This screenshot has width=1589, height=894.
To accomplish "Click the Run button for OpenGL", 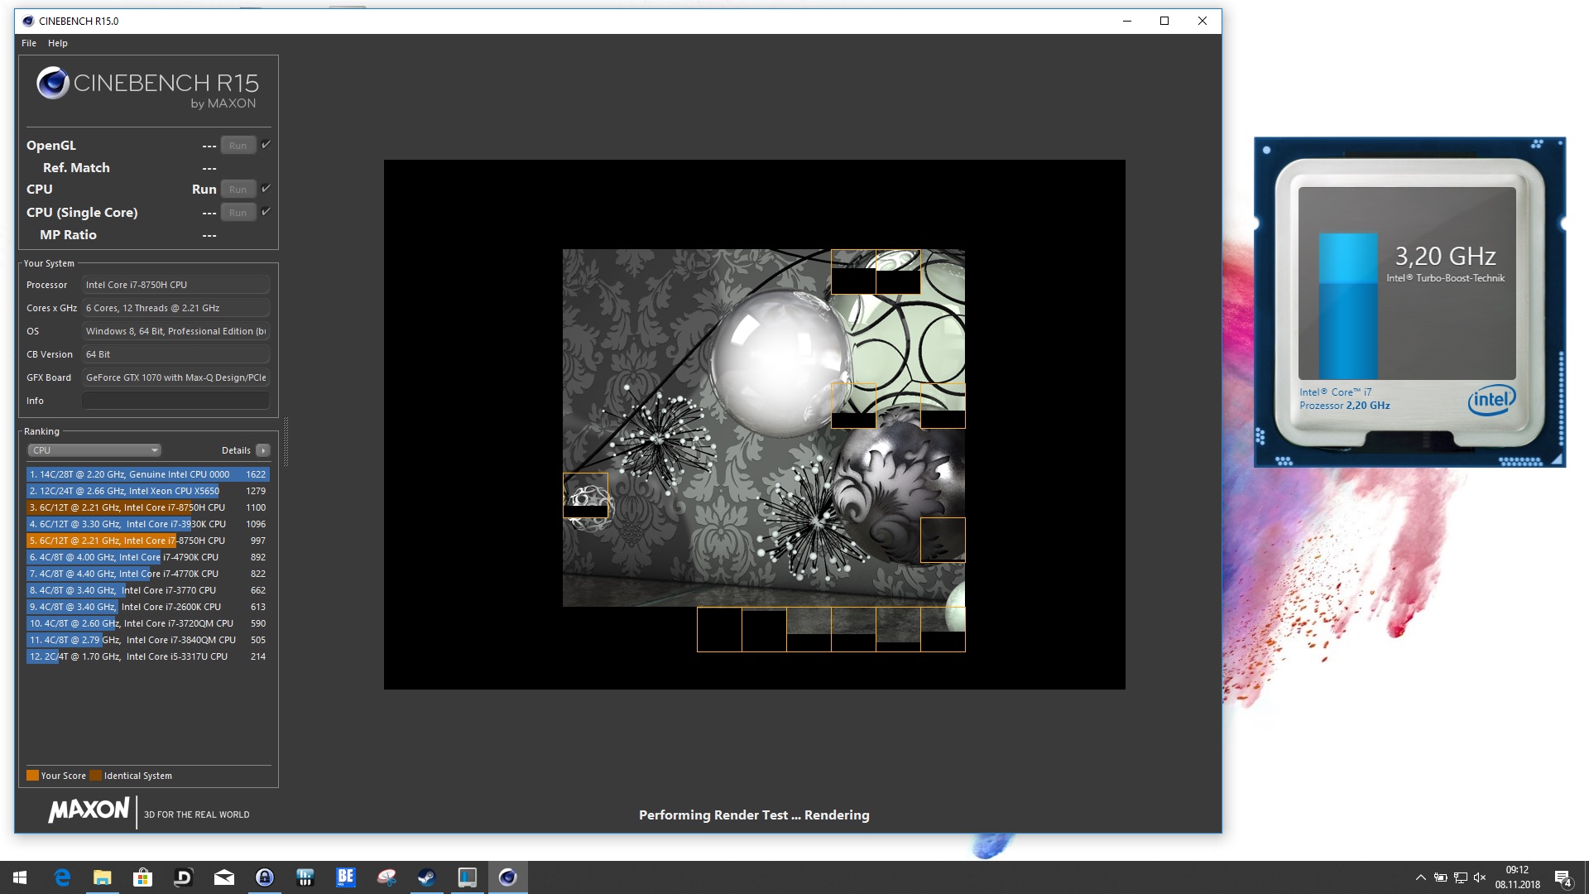I will (x=238, y=146).
